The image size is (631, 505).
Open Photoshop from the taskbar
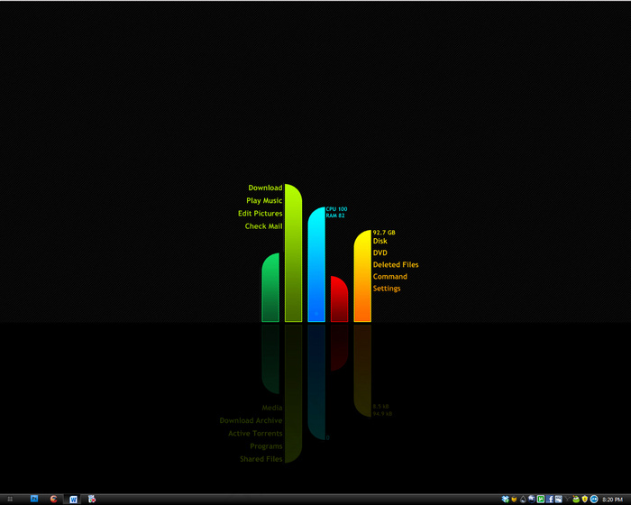34,499
